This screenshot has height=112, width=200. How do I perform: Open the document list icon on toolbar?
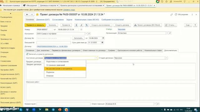click(x=76, y=25)
